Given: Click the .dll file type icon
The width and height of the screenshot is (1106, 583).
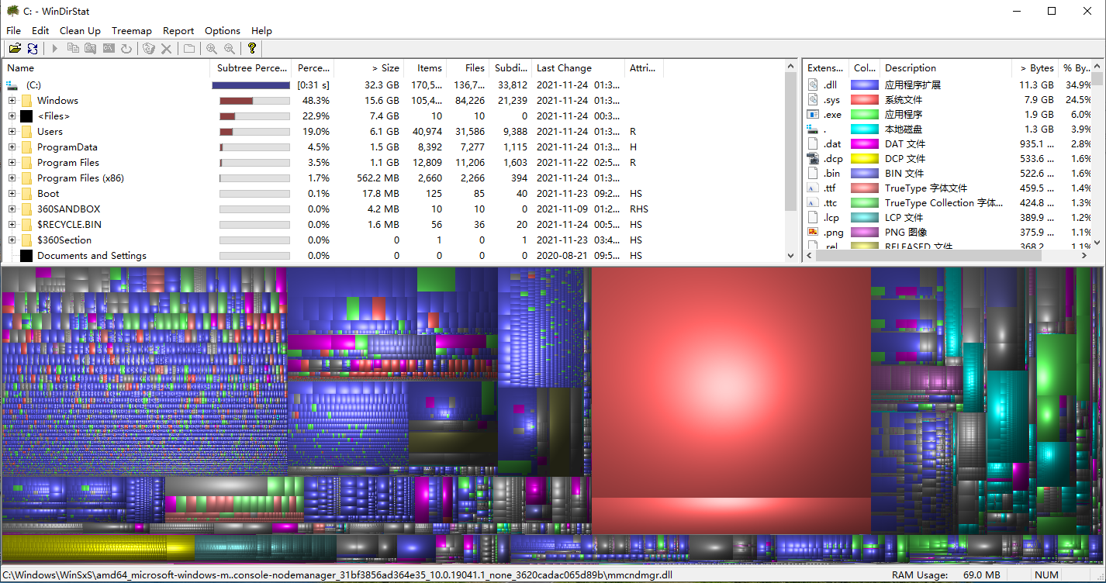Looking at the screenshot, I should pos(813,85).
